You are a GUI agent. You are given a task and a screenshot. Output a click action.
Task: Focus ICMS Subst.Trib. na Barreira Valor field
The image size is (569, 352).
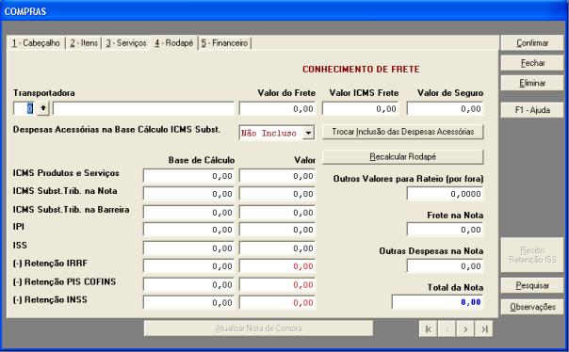[277, 212]
